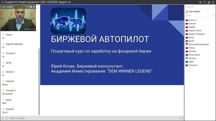Enter fullscreen from the top bar

point(205,2)
